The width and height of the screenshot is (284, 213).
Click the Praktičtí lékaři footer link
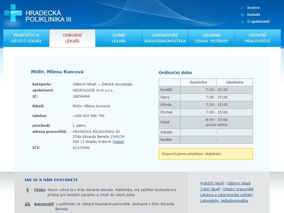pyautogui.click(x=212, y=183)
